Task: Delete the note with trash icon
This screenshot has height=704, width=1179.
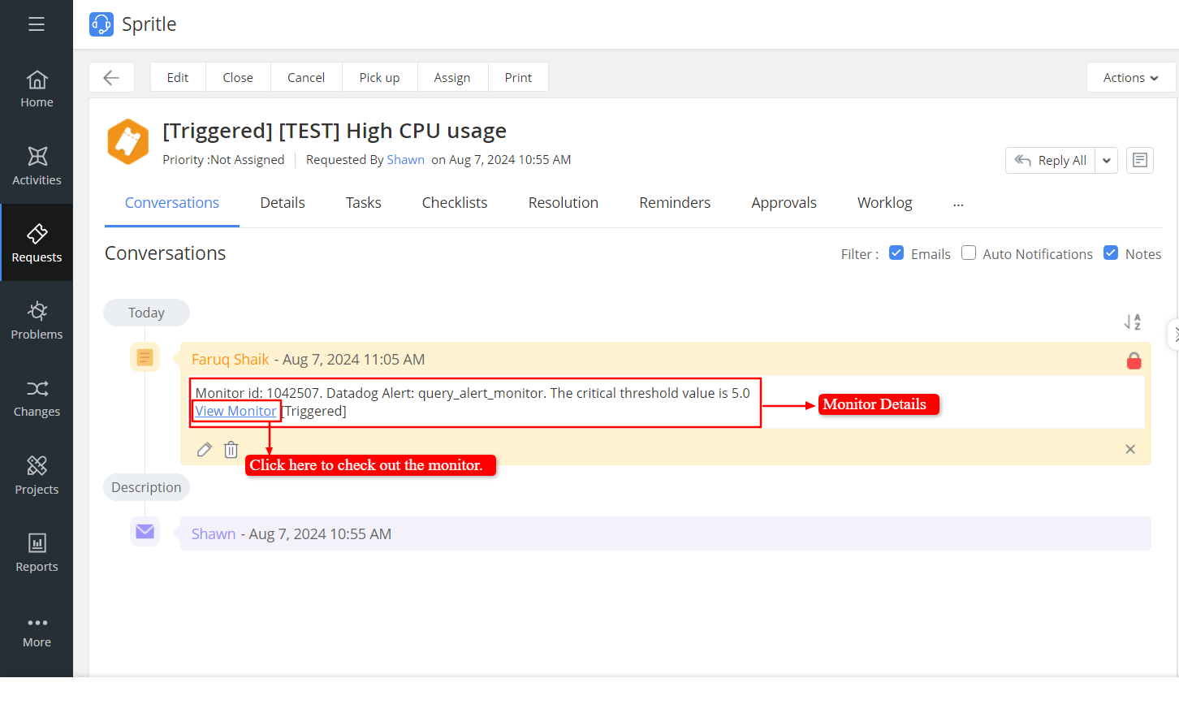Action: 231,449
